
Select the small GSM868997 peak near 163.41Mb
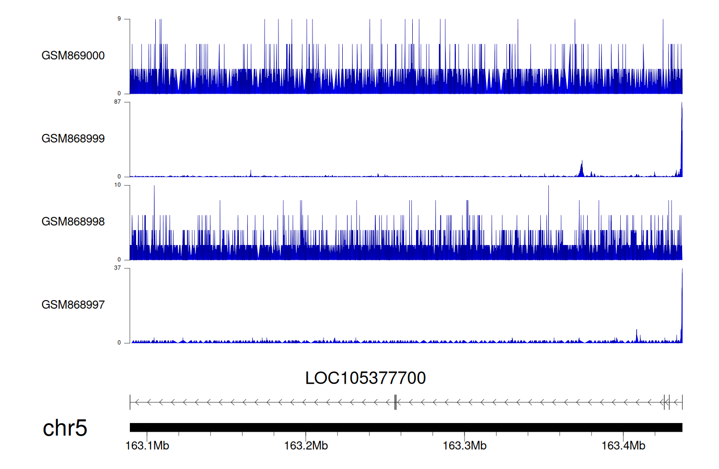click(x=637, y=336)
